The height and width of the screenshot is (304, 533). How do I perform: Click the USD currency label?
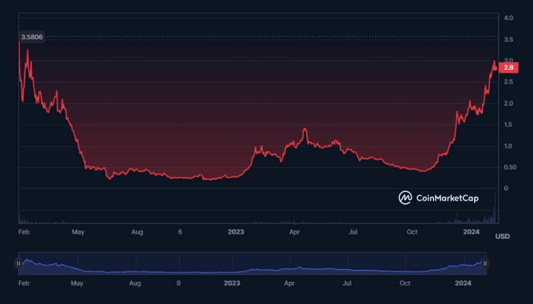tap(503, 236)
